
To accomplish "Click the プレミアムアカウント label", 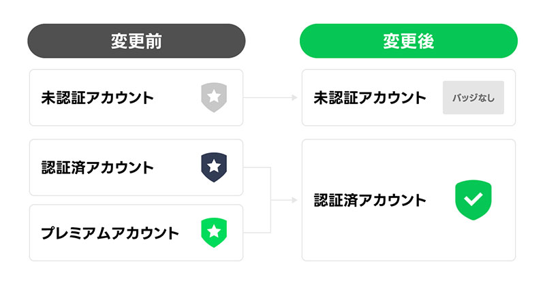I will click(110, 233).
